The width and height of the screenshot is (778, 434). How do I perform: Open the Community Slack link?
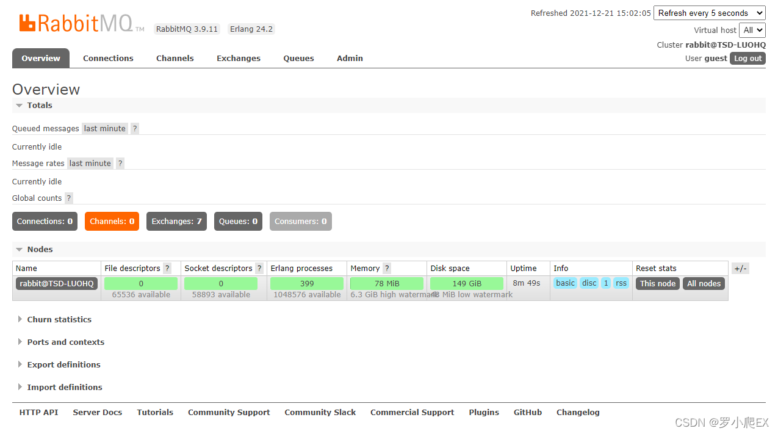(320, 413)
